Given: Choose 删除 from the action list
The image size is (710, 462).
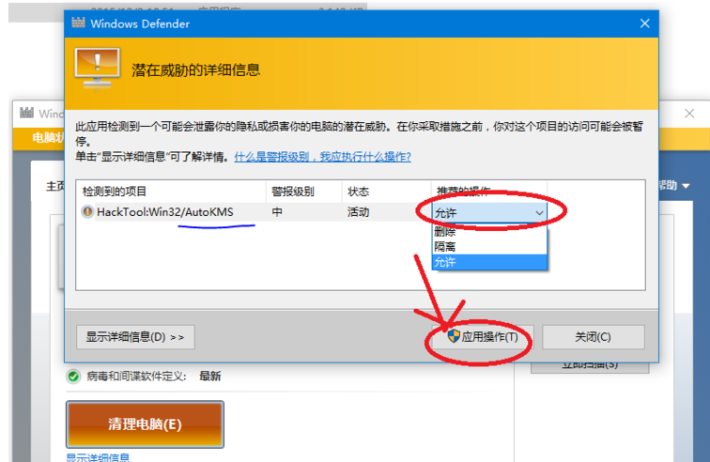Looking at the screenshot, I should click(489, 232).
